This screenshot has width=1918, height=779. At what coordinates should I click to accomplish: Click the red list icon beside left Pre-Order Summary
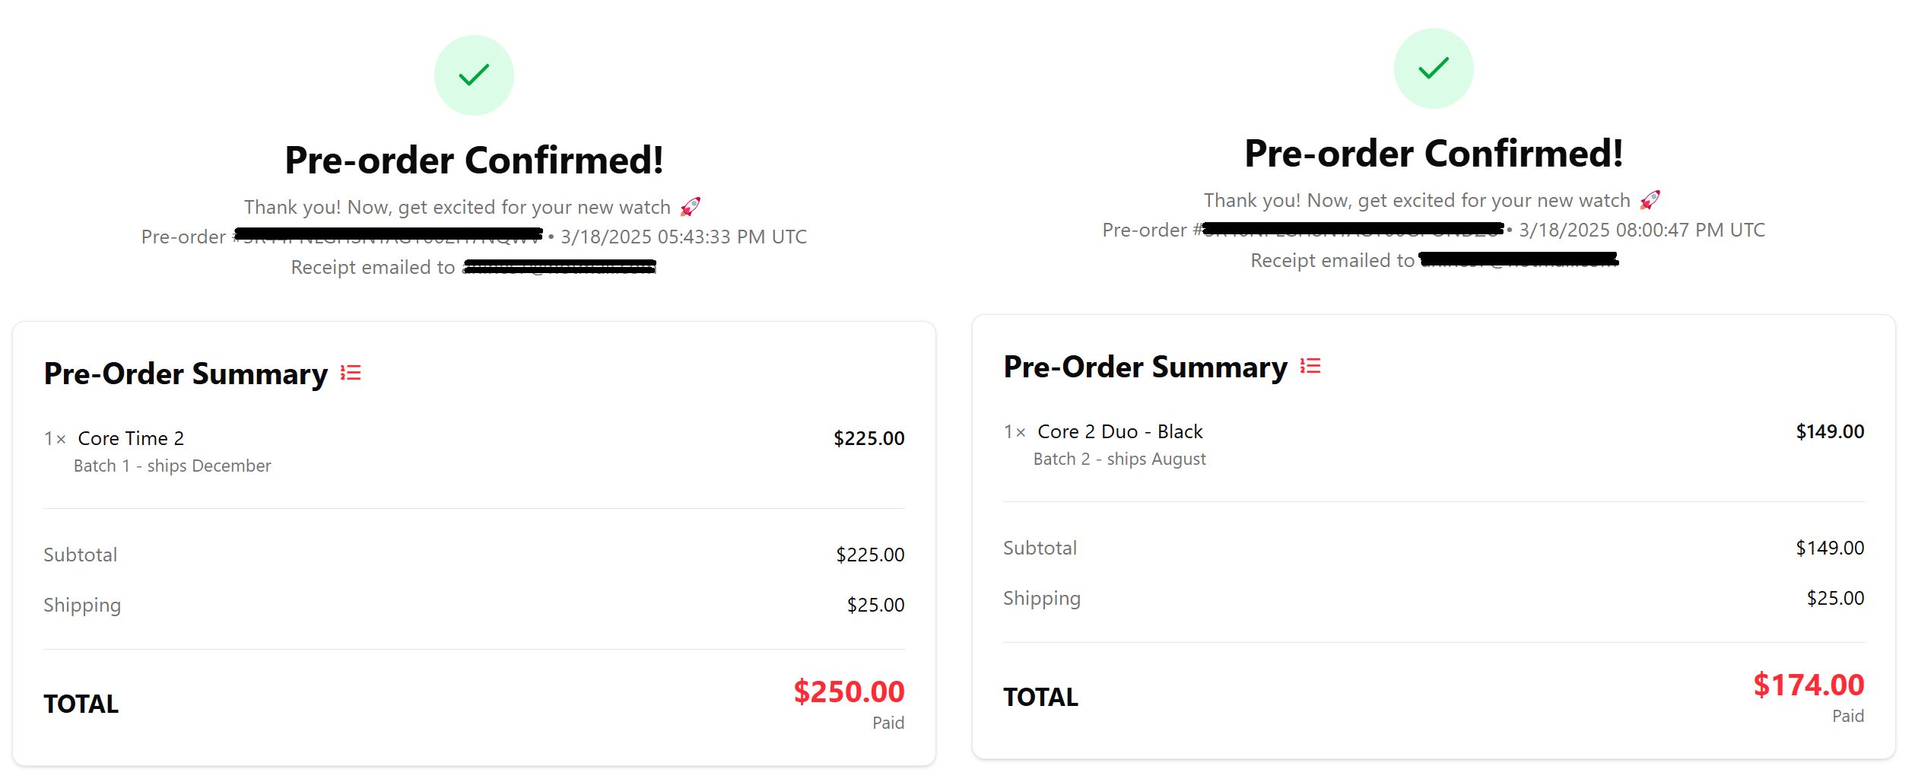[x=350, y=373]
